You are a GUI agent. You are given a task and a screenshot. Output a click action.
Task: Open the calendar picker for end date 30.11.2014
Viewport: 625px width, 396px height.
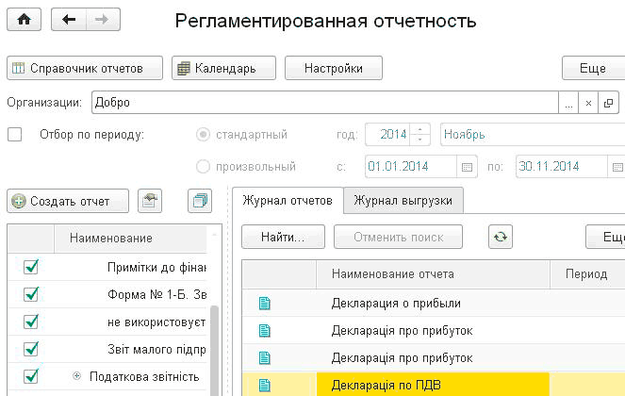(x=617, y=168)
